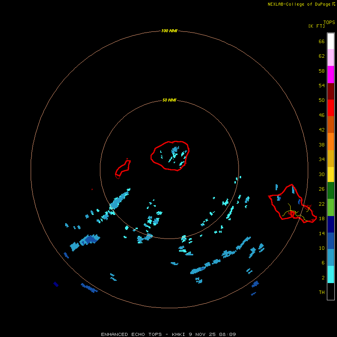Select the magenta legend swatch
337x337 pixels.
(331, 75)
